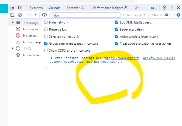Select the No warnings sidebar row
This screenshot has height=126, width=182.
coord(25,42)
